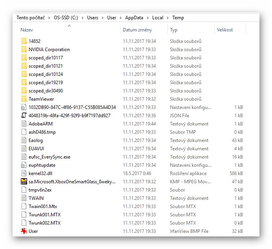Sort by Typ column header
The image size is (272, 249).
pyautogui.click(x=173, y=30)
